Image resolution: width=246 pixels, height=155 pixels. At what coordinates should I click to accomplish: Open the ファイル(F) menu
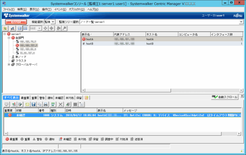(9, 9)
